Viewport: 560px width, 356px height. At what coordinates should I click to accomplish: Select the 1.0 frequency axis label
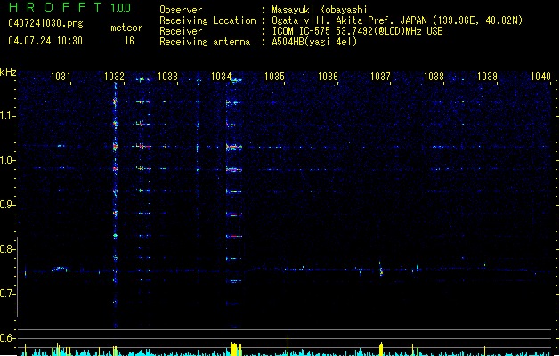tap(6, 160)
